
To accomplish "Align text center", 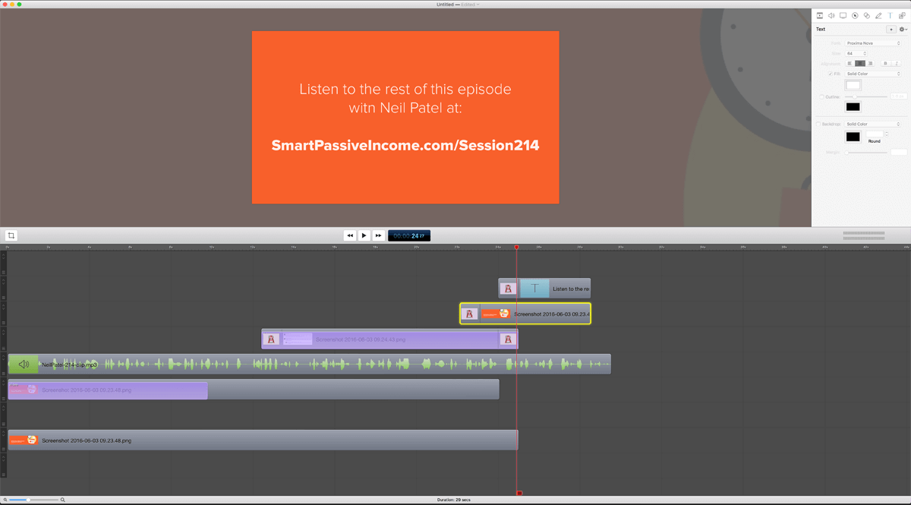I will pos(860,63).
